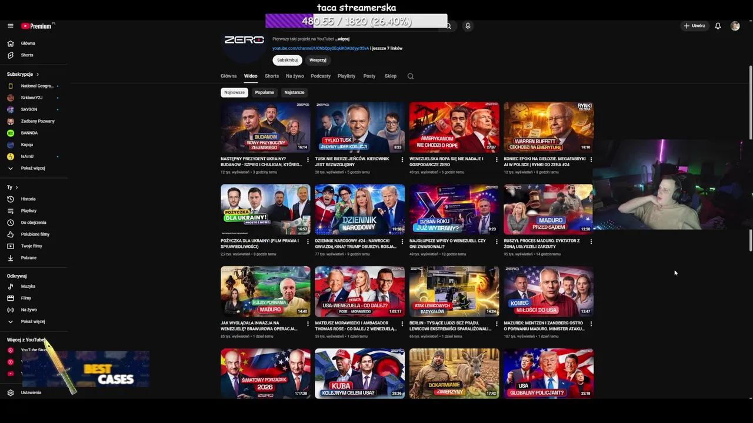Expand Pokaż więcej under Subskrypcje
Image resolution: width=753 pixels, height=423 pixels.
34,168
